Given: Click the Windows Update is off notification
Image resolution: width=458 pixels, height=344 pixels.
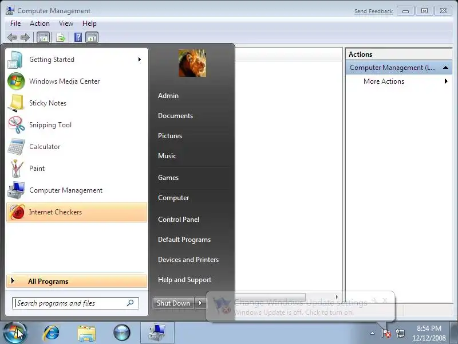Looking at the screenshot, I should pyautogui.click(x=300, y=307).
